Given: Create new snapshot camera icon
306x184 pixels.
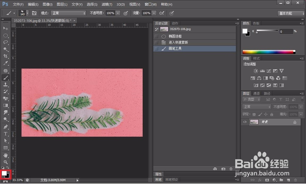Looking at the screenshot, I should click(x=223, y=169).
